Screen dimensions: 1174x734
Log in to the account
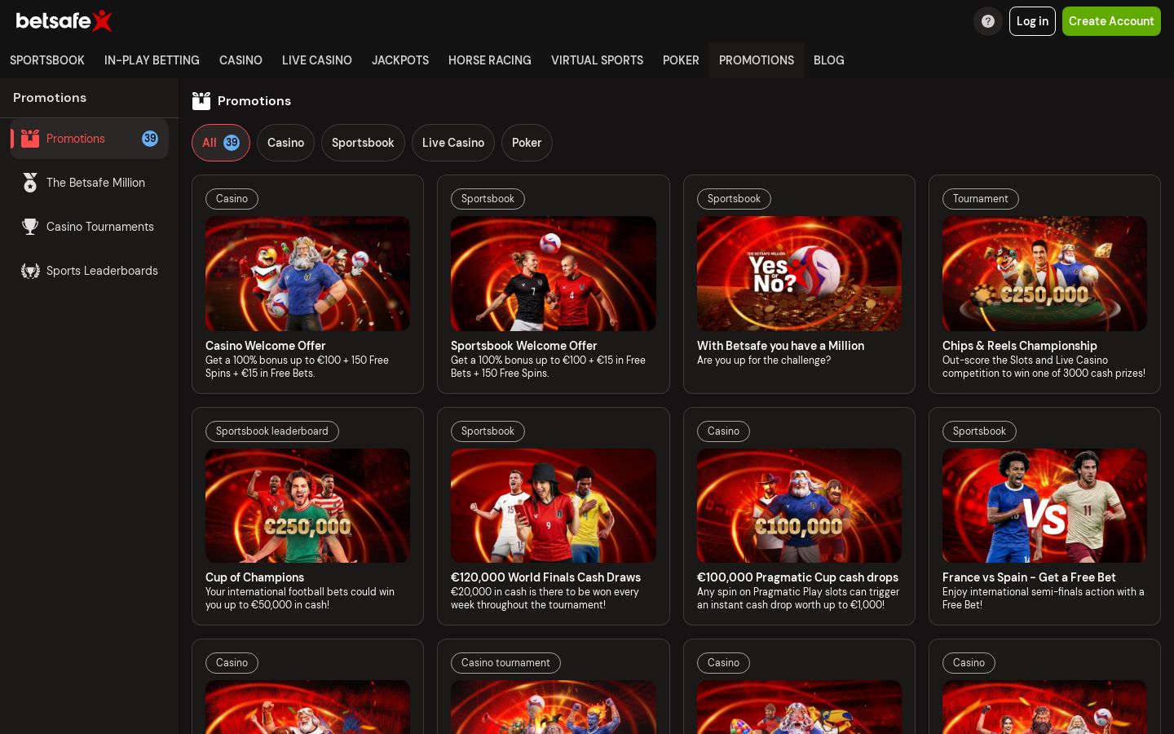[1032, 21]
